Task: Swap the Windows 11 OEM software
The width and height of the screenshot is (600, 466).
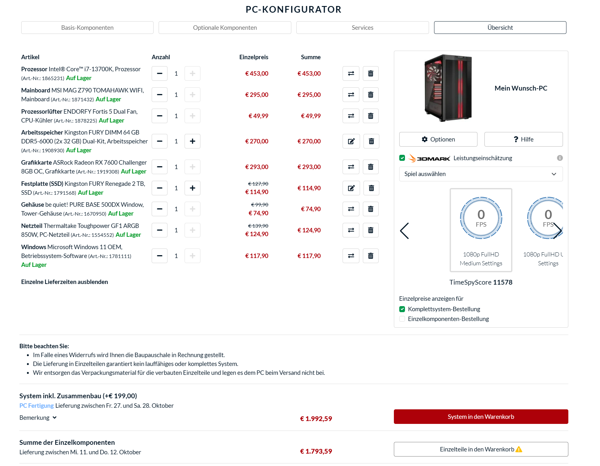Action: pos(351,256)
